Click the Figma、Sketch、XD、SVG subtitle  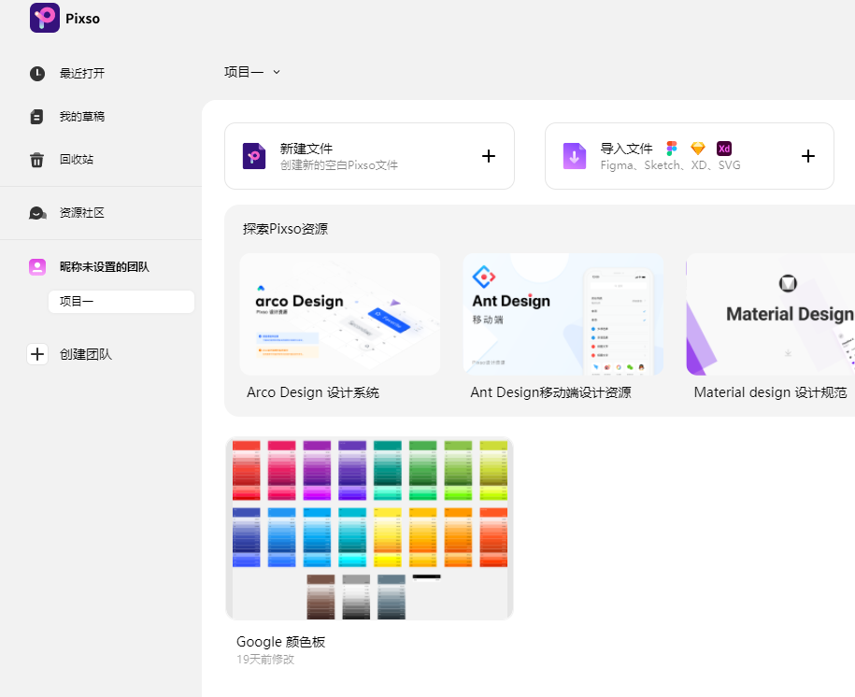click(x=670, y=165)
